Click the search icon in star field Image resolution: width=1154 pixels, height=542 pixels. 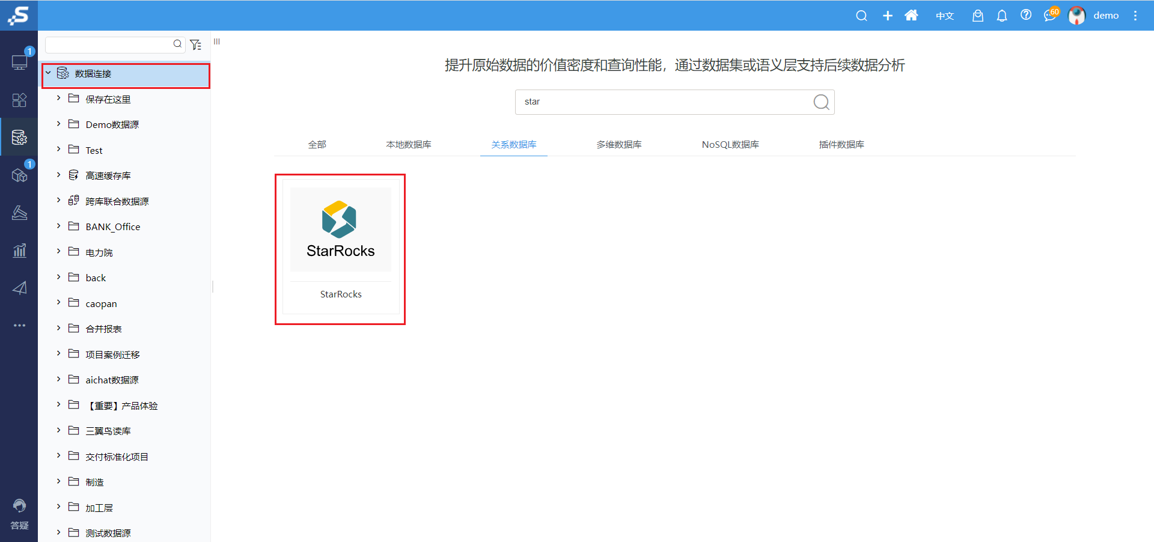[x=821, y=102]
